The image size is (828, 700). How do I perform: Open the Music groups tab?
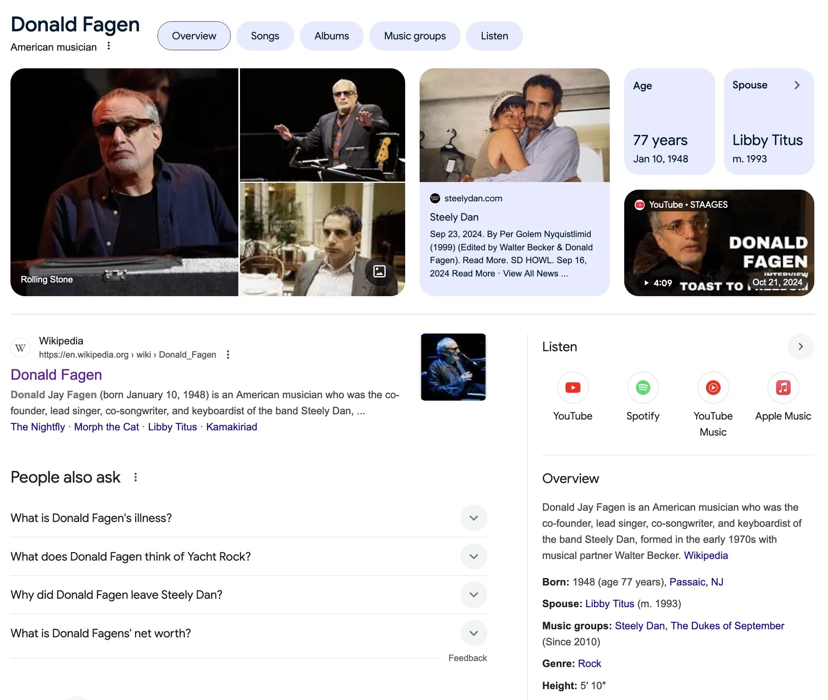[414, 36]
